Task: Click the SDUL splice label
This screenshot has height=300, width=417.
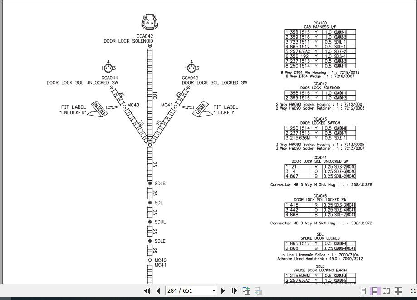Action: (x=160, y=222)
